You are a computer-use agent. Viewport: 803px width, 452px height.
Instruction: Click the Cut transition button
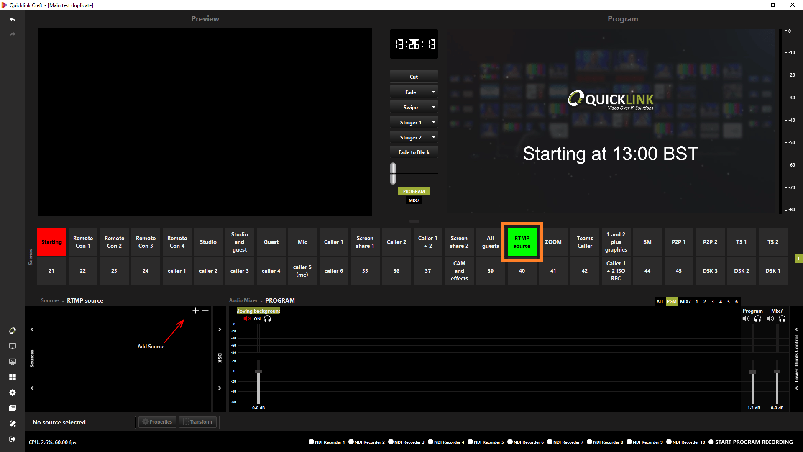414,77
